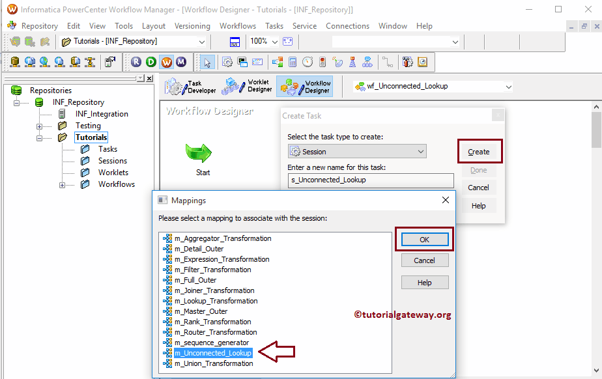
Task: Select m_Unconnected_Lookup mapping
Action: pos(213,354)
